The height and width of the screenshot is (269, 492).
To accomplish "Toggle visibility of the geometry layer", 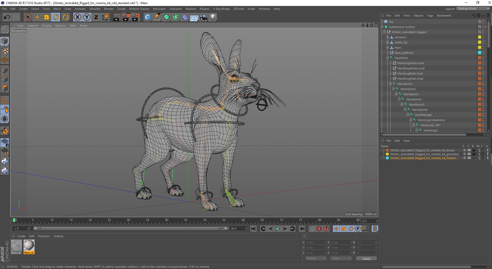I will [x=469, y=154].
